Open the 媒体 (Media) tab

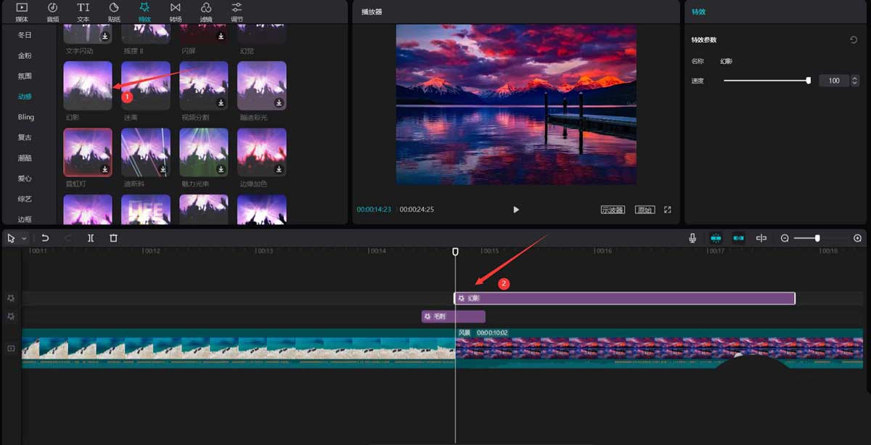(x=21, y=11)
